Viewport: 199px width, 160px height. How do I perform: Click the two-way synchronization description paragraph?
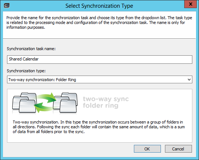tap(99, 127)
